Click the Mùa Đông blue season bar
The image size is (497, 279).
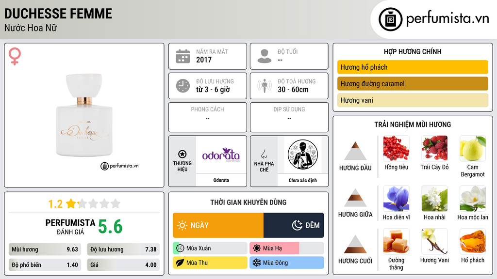click(x=286, y=263)
